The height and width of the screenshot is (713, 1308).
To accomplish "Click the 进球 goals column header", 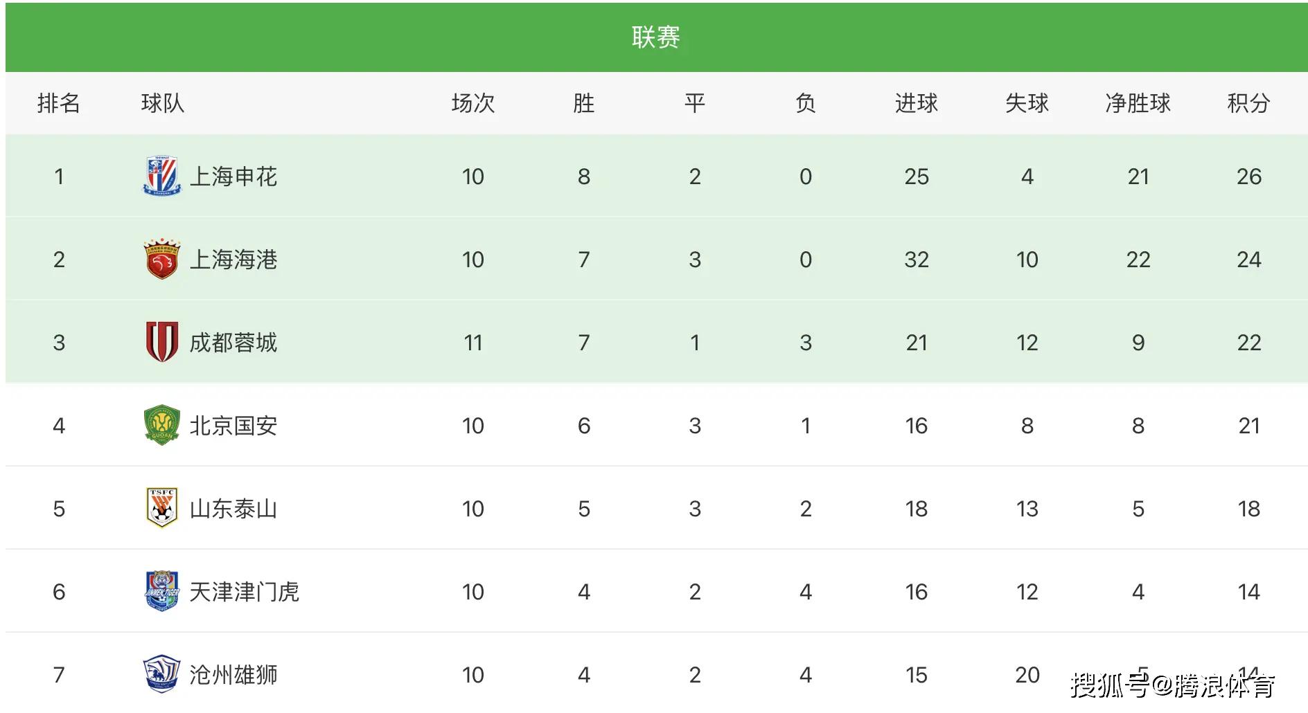I will [916, 103].
